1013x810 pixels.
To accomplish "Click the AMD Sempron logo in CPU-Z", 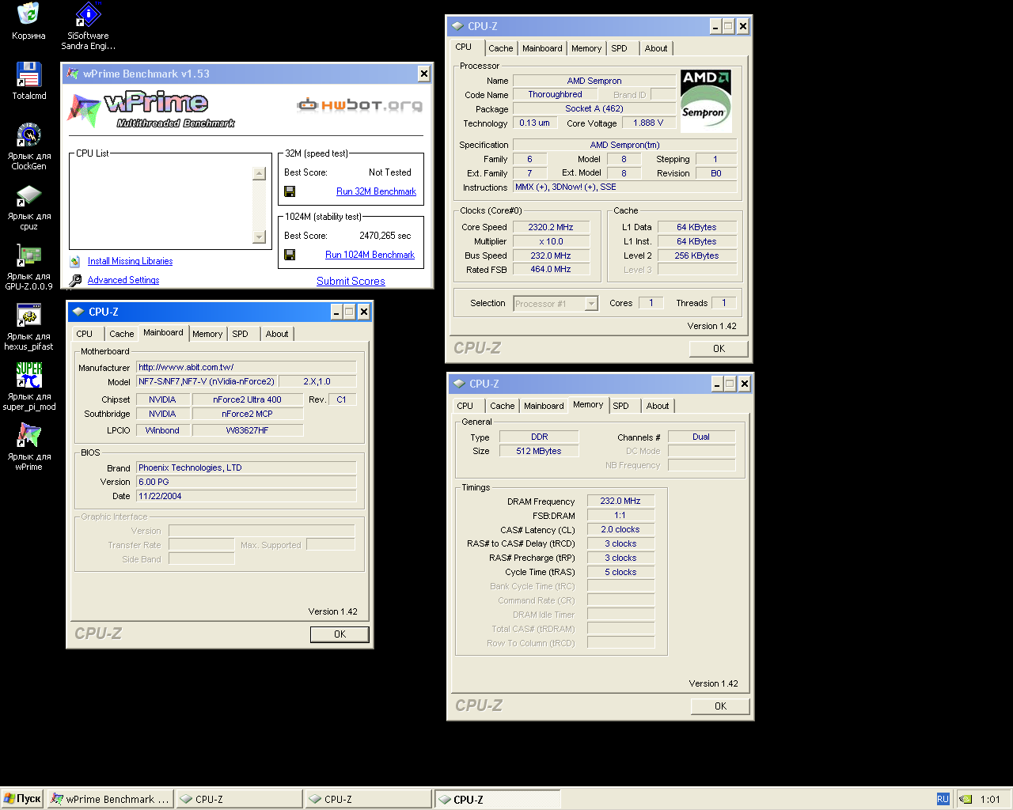I will pyautogui.click(x=706, y=100).
